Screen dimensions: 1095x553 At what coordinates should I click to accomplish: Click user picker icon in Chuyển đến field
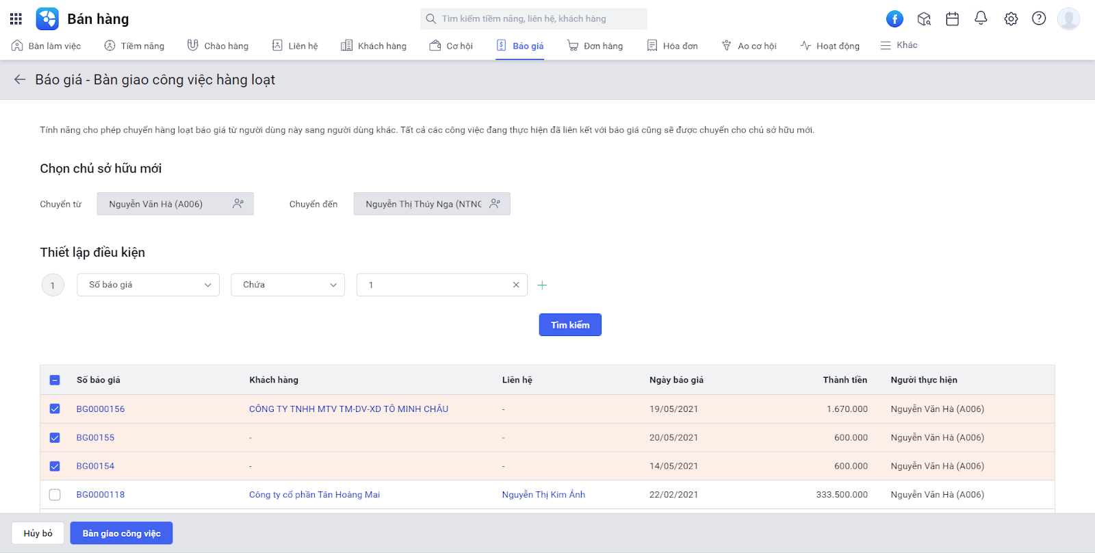pyautogui.click(x=495, y=204)
